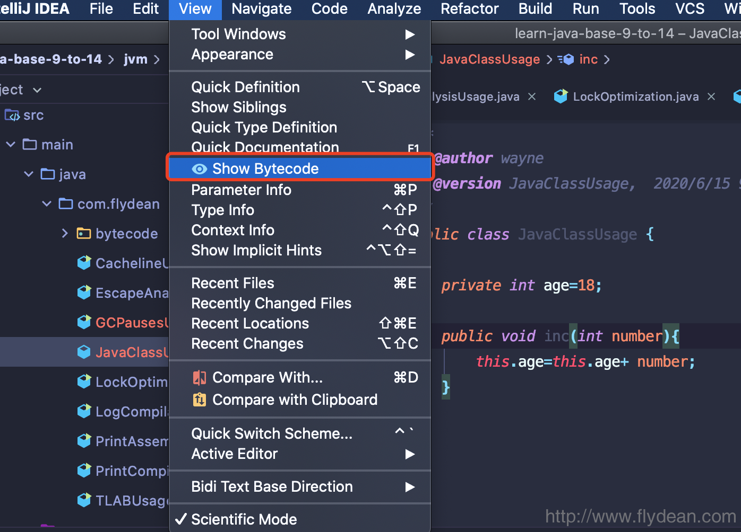Collapse the main folder
The width and height of the screenshot is (741, 532).
[x=11, y=145]
